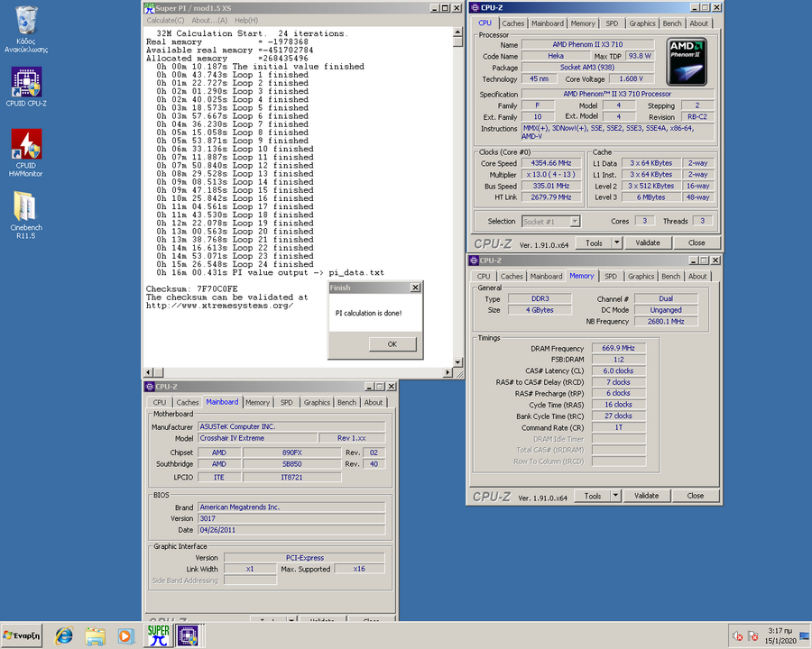Open Bench tab in CPU-Z Mainboard window
Image resolution: width=812 pixels, height=649 pixels.
point(346,403)
